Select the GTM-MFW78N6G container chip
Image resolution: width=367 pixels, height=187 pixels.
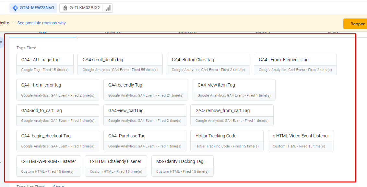(33, 8)
